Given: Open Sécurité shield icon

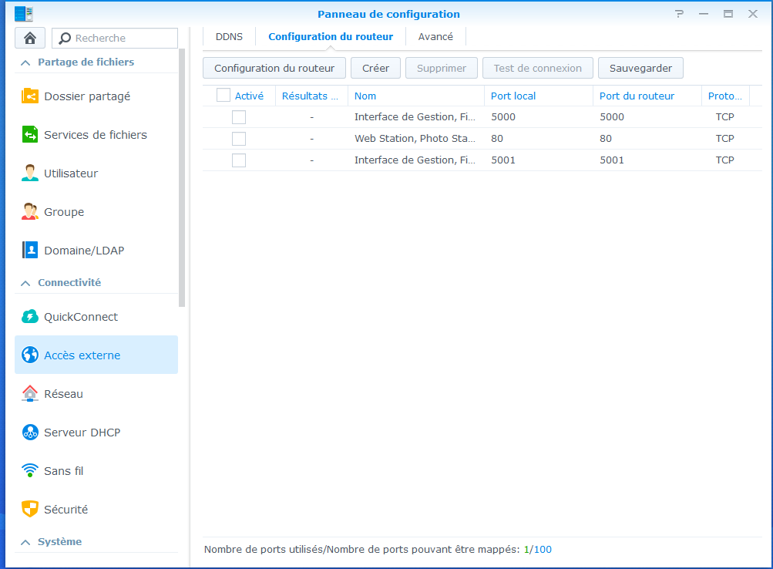Looking at the screenshot, I should click(x=30, y=510).
